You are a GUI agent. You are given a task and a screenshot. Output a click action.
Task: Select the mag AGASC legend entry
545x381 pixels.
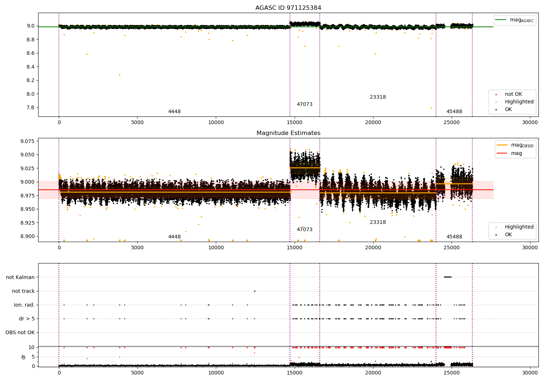515,20
